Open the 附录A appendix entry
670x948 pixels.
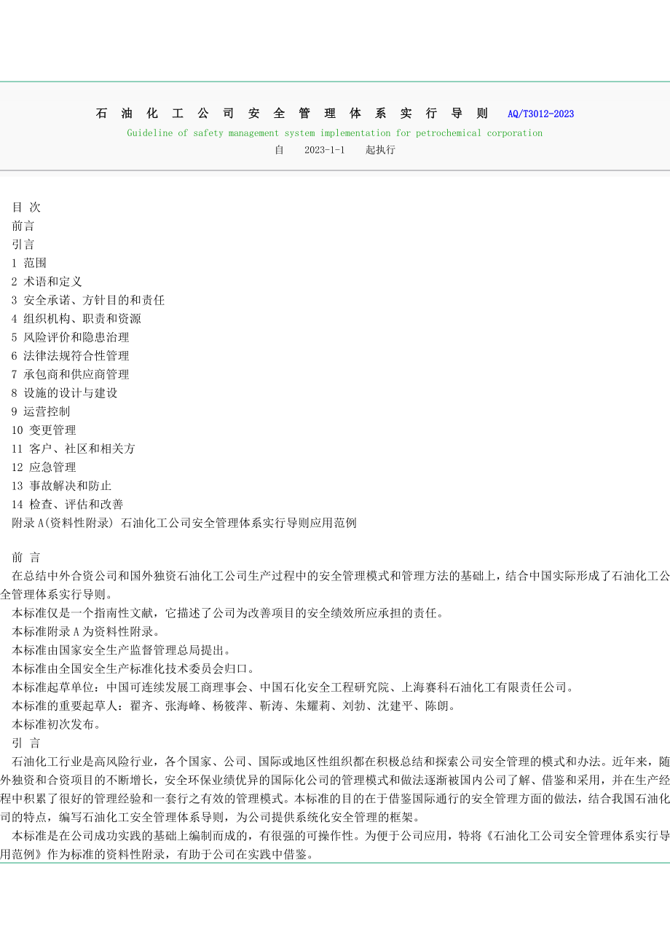[184, 523]
